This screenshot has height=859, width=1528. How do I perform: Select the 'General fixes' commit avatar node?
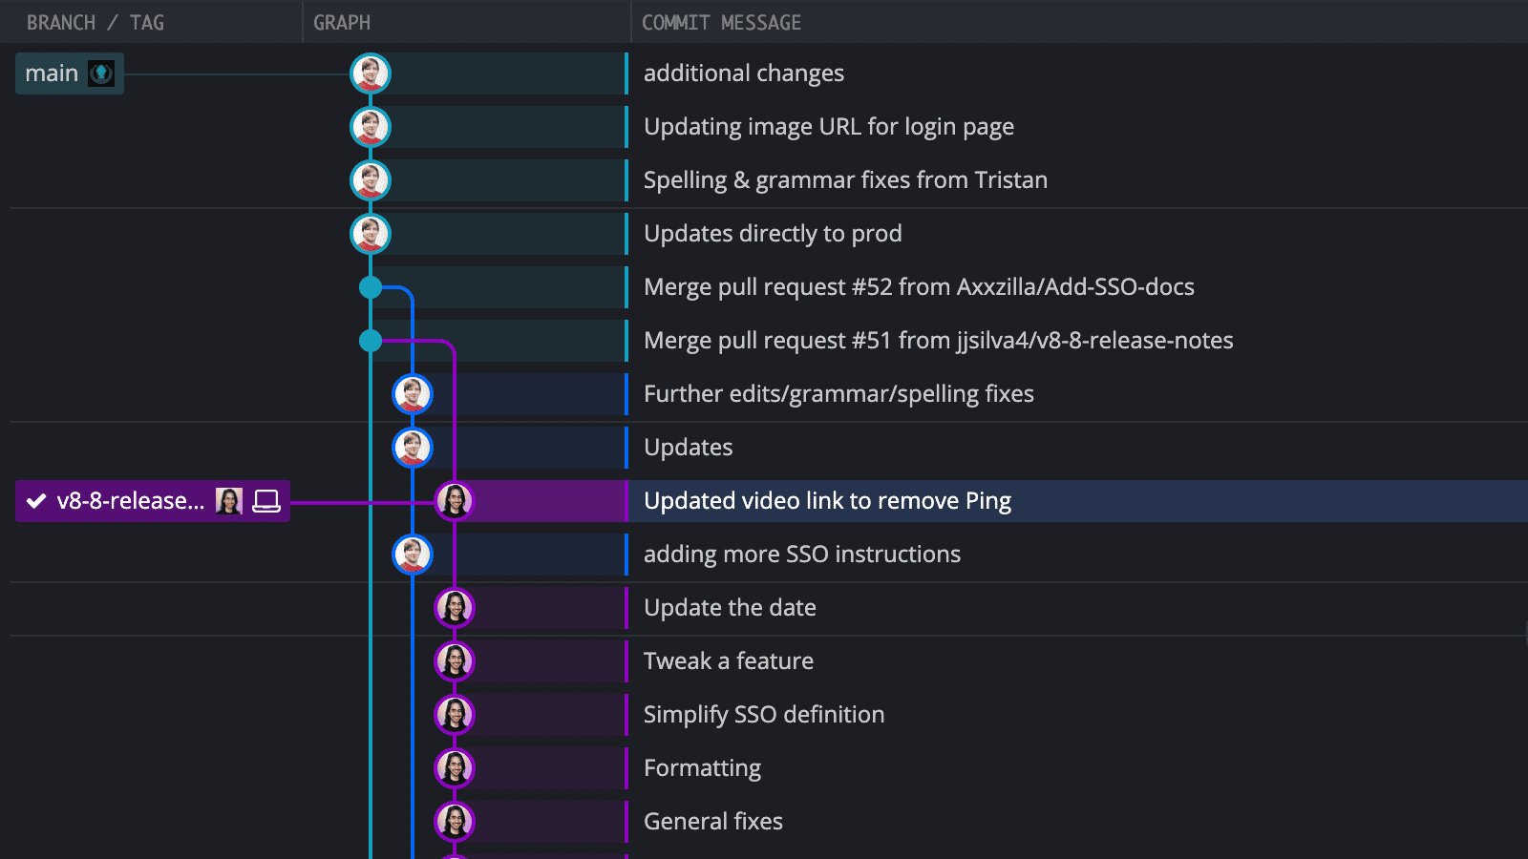(x=455, y=822)
